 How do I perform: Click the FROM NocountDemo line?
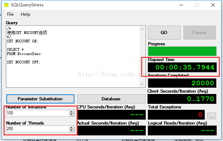click(x=24, y=54)
